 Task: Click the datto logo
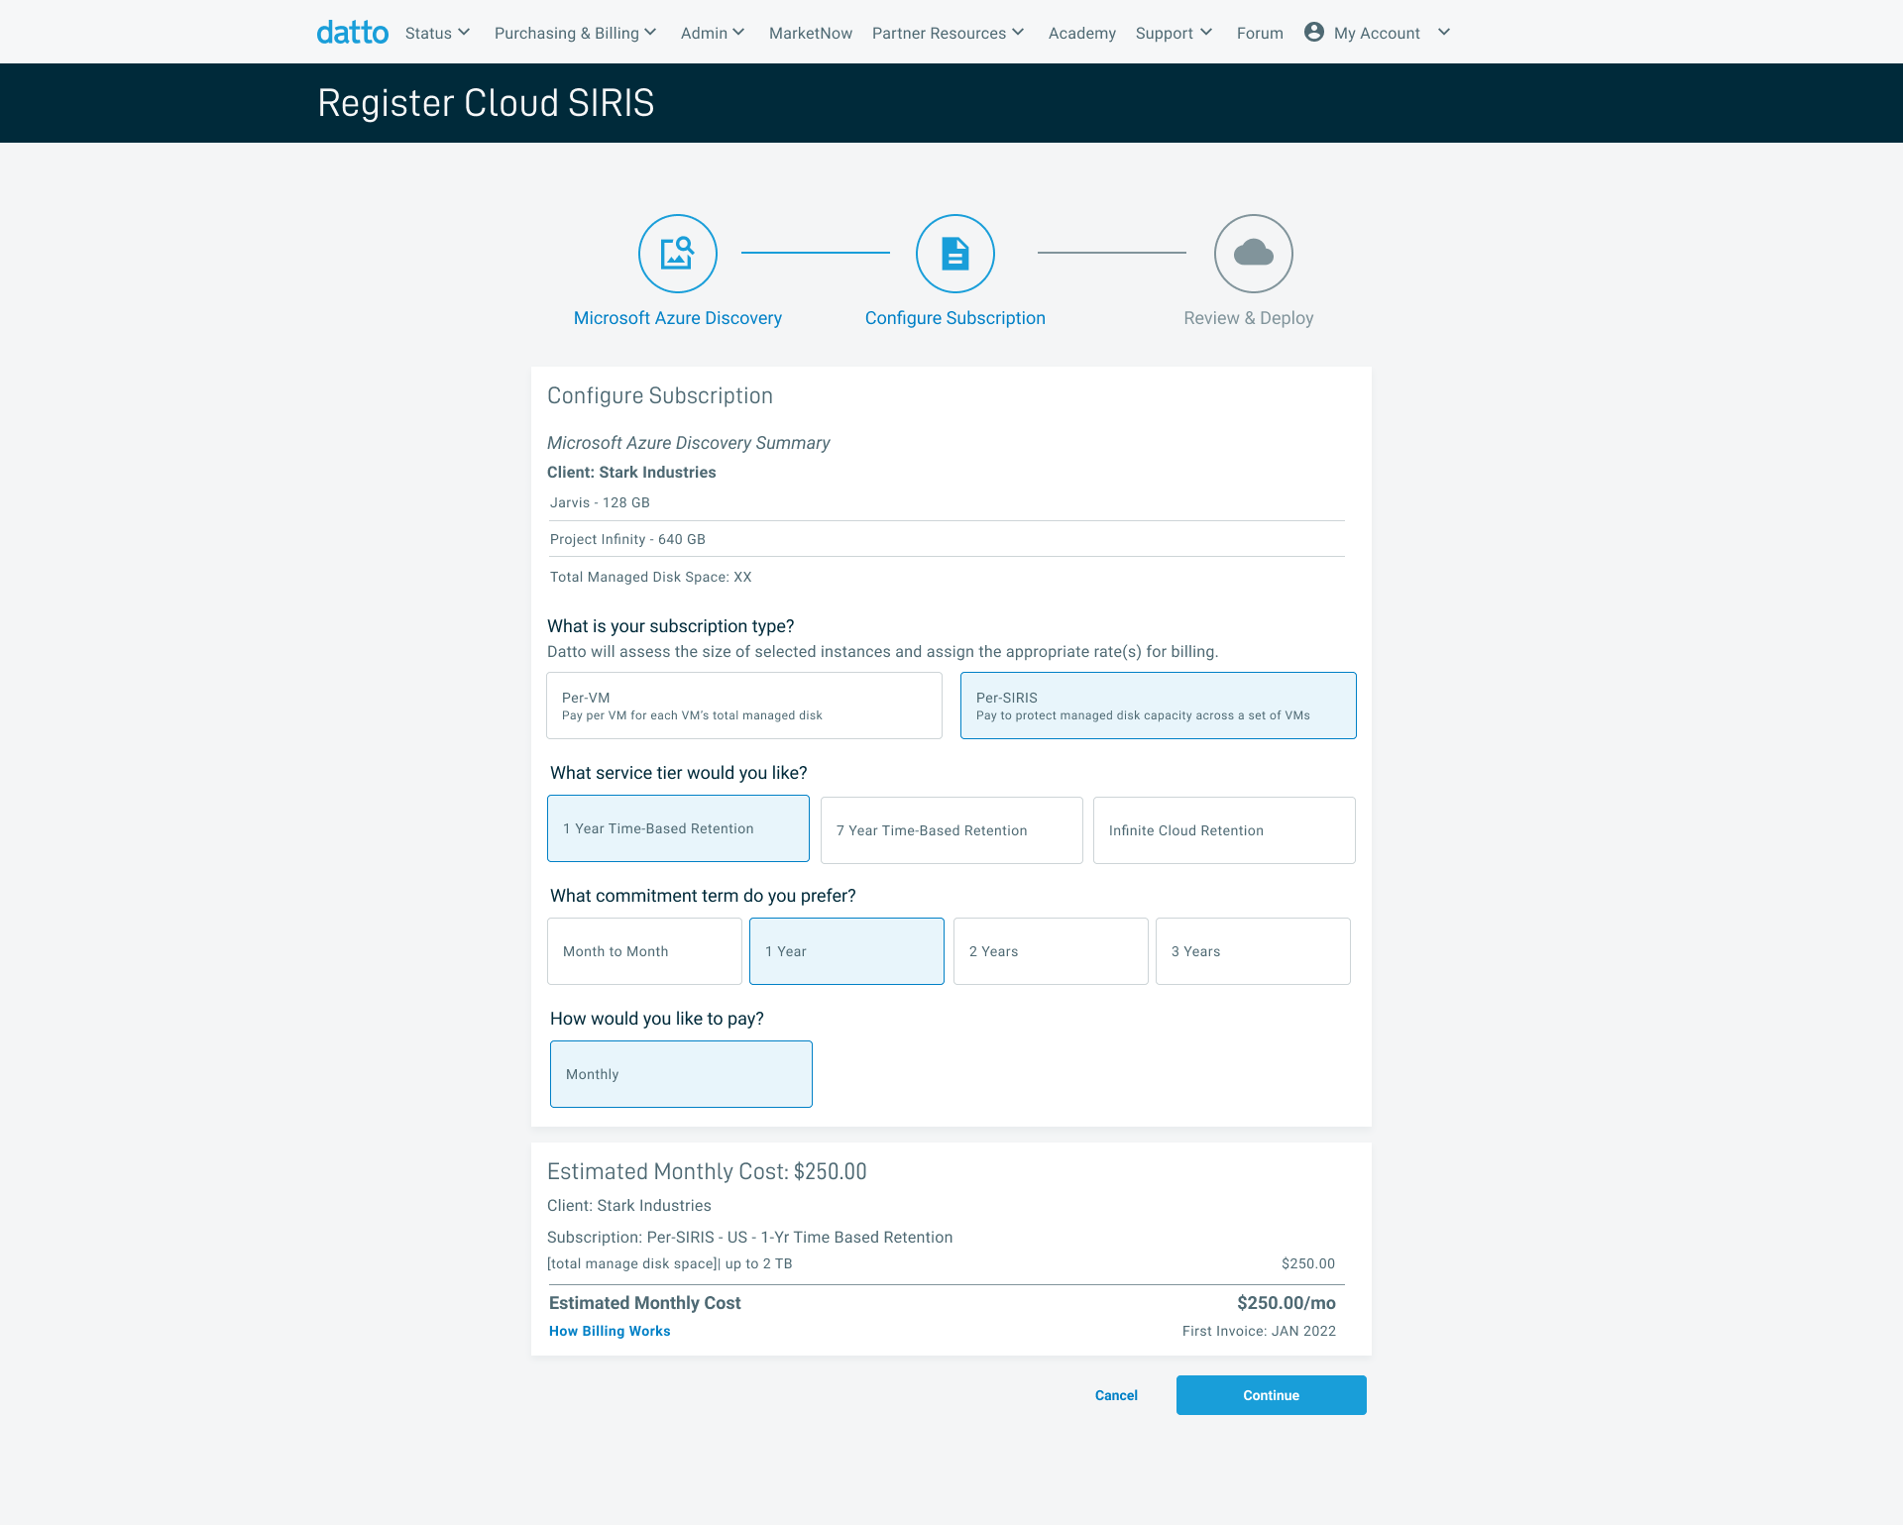[352, 33]
